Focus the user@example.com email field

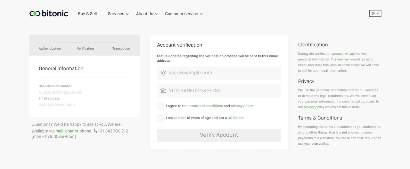[219, 73]
